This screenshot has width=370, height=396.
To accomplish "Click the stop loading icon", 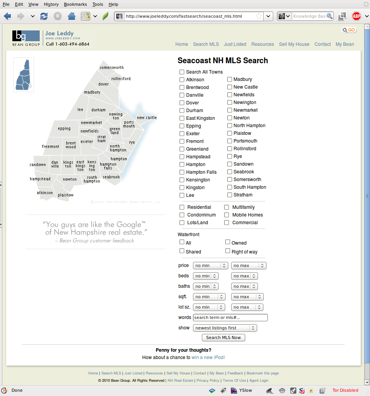I will tap(58, 16).
